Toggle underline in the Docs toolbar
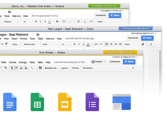Screen dimensions: 167x122 click(x=83, y=44)
